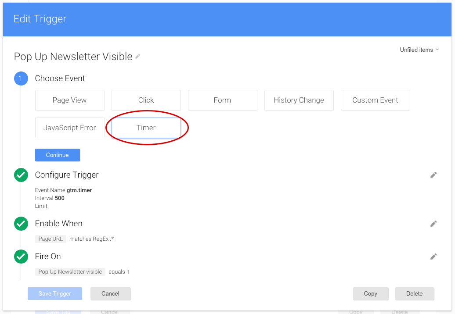Click the Edit Trigger dialog header

click(227, 19)
